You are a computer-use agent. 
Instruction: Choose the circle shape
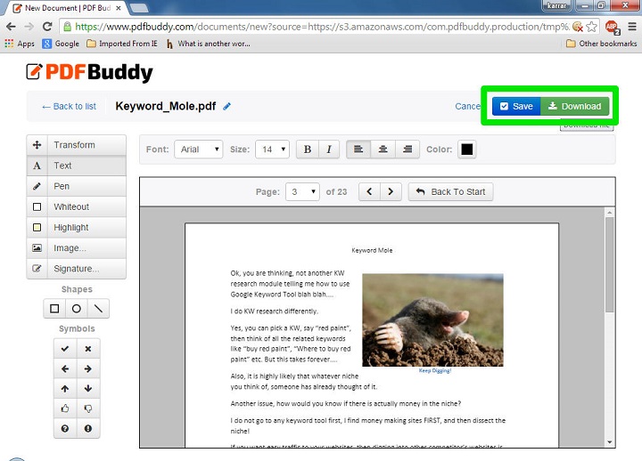76,309
